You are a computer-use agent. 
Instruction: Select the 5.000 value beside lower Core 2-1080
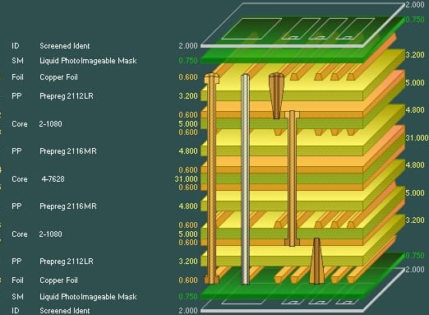pos(188,234)
